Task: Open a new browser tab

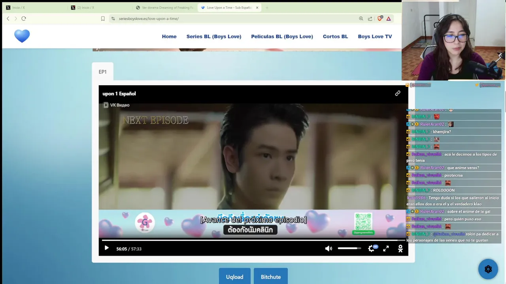Action: coord(267,7)
